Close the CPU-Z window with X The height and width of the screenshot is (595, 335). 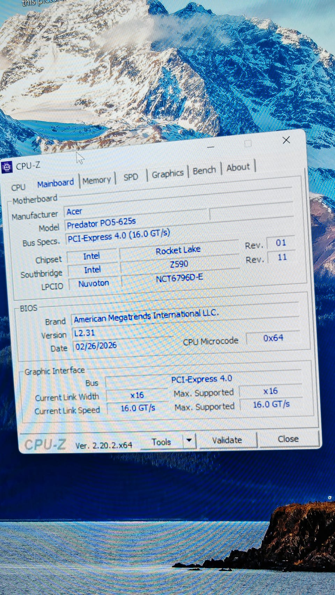point(286,140)
